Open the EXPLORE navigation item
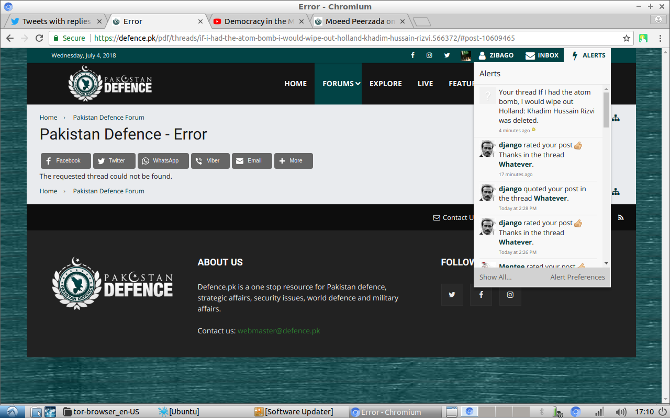The width and height of the screenshot is (670, 418). tap(386, 84)
